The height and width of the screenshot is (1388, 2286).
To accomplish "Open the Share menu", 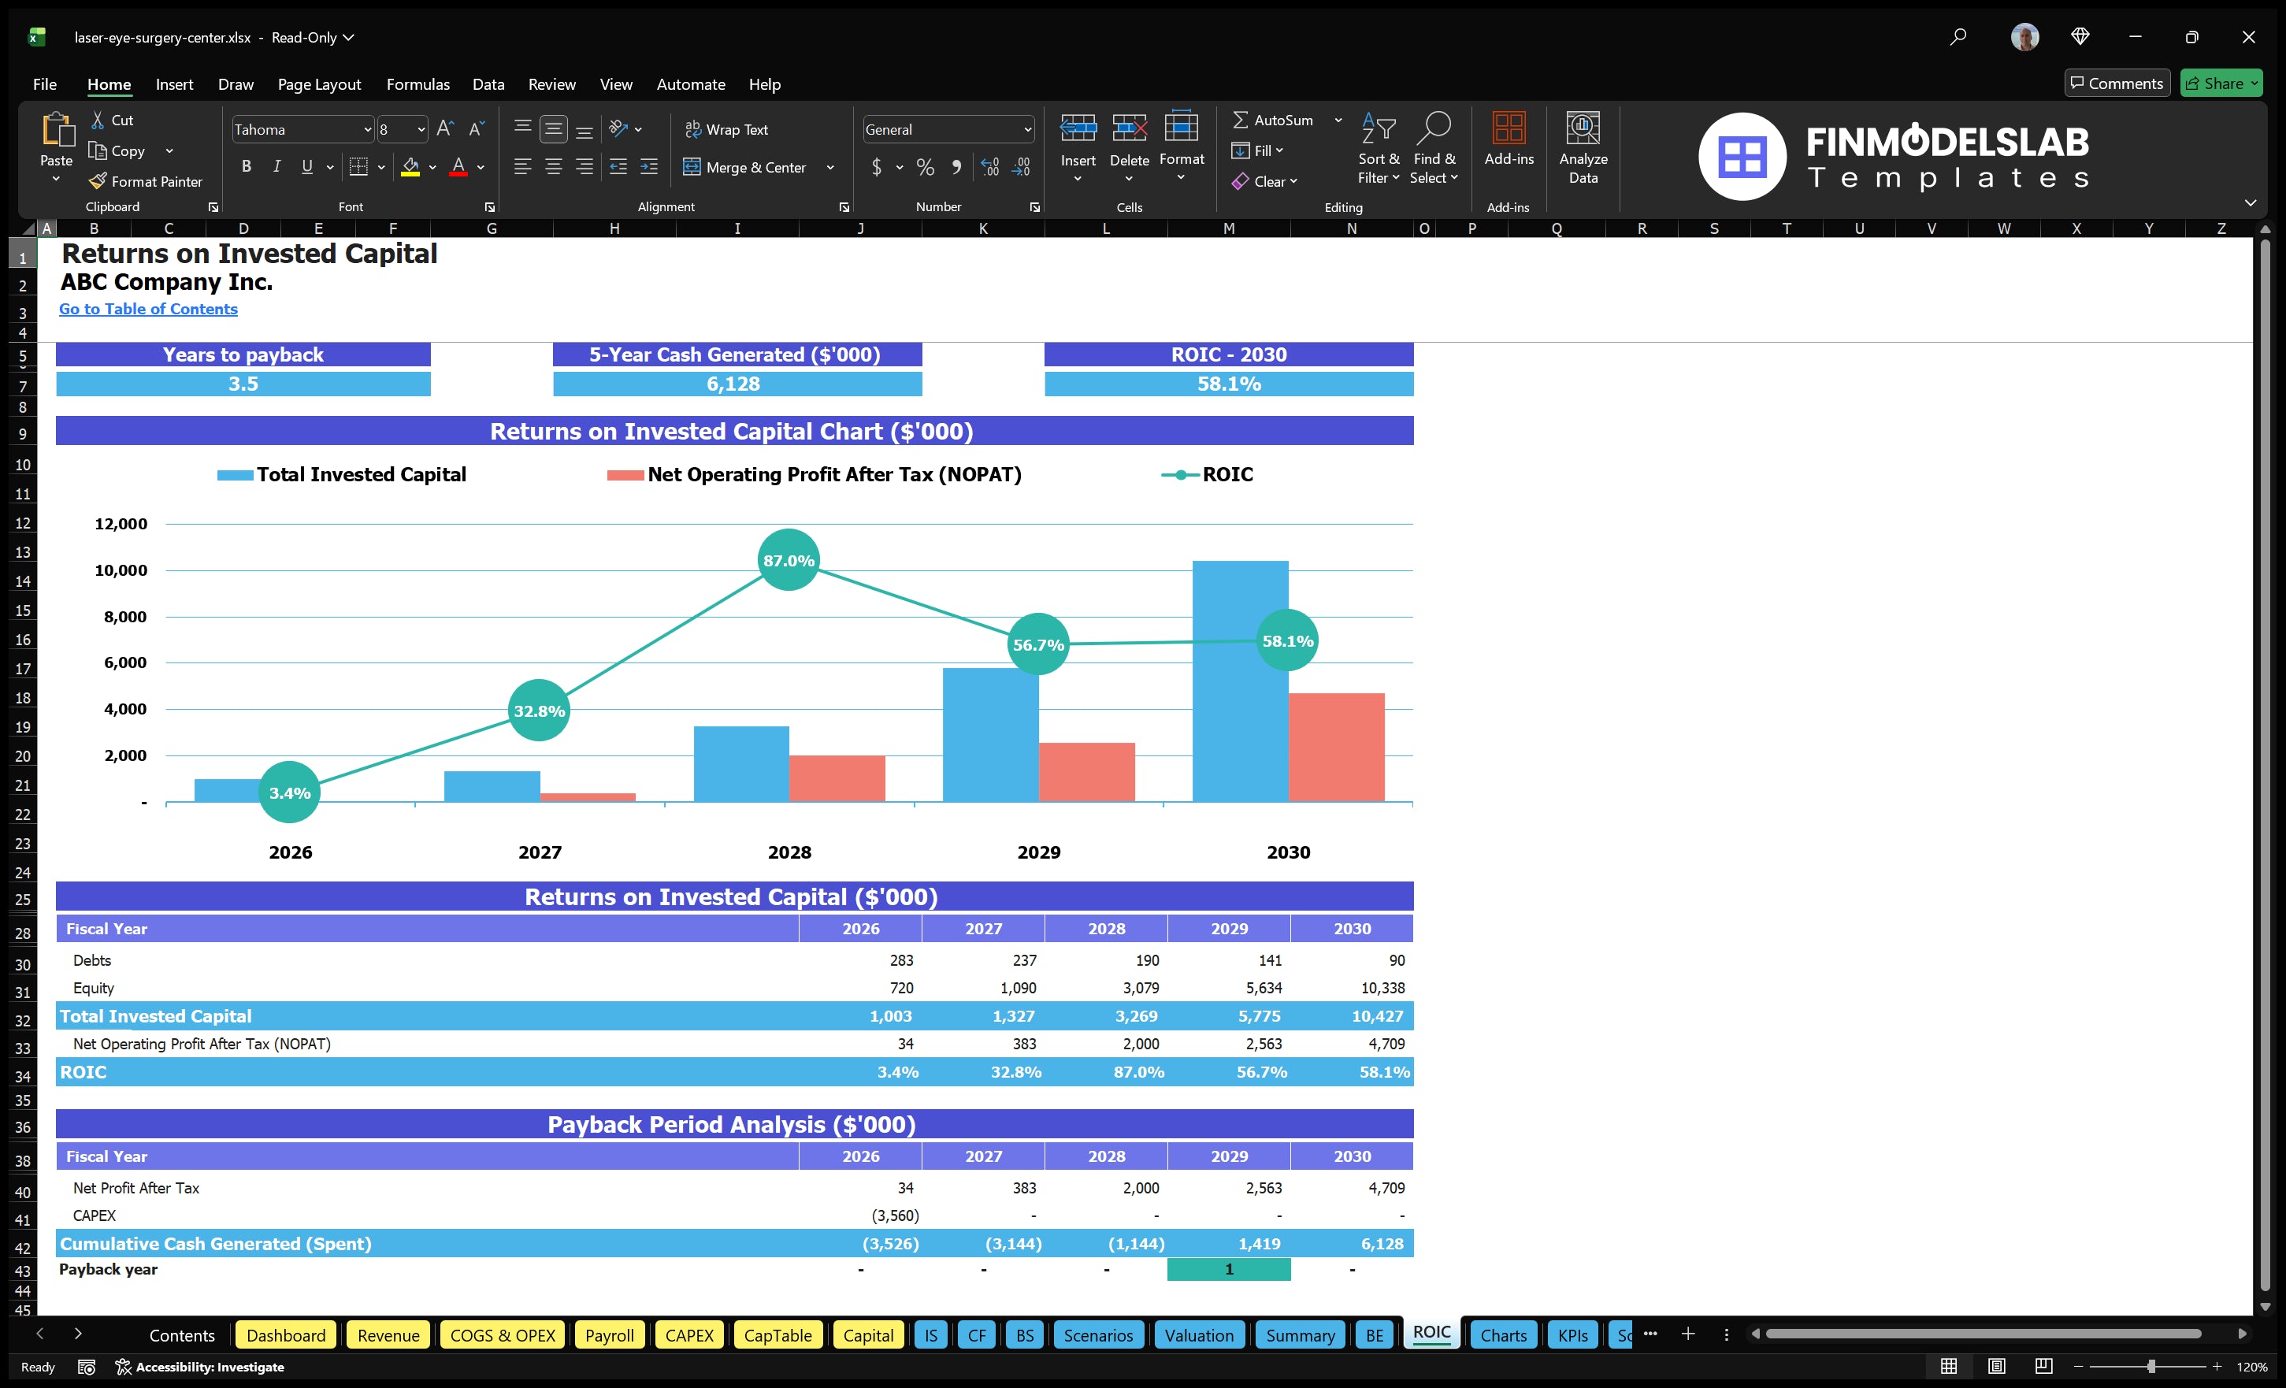I will (x=2221, y=83).
